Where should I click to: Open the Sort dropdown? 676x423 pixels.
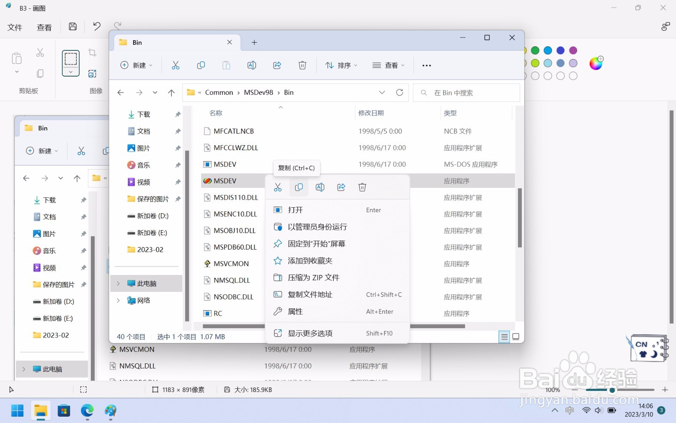[341, 65]
